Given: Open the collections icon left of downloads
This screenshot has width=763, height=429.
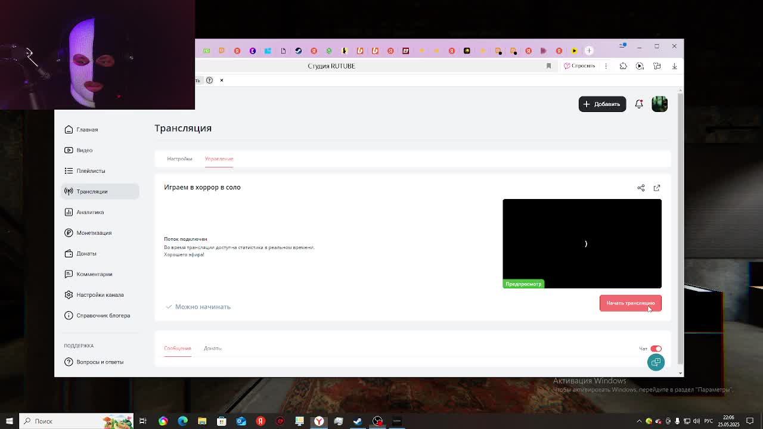Looking at the screenshot, I should [657, 66].
